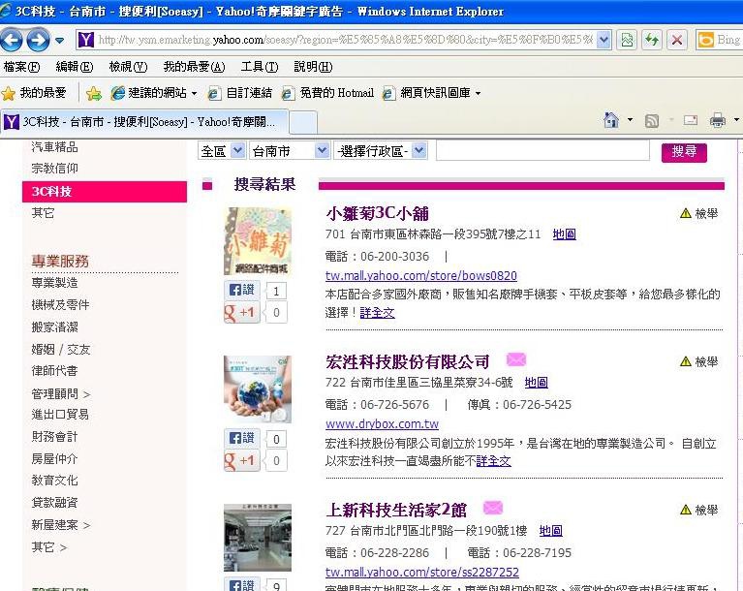This screenshot has height=591, width=743.
Task: Toggle the compatibility view icon
Action: point(627,40)
